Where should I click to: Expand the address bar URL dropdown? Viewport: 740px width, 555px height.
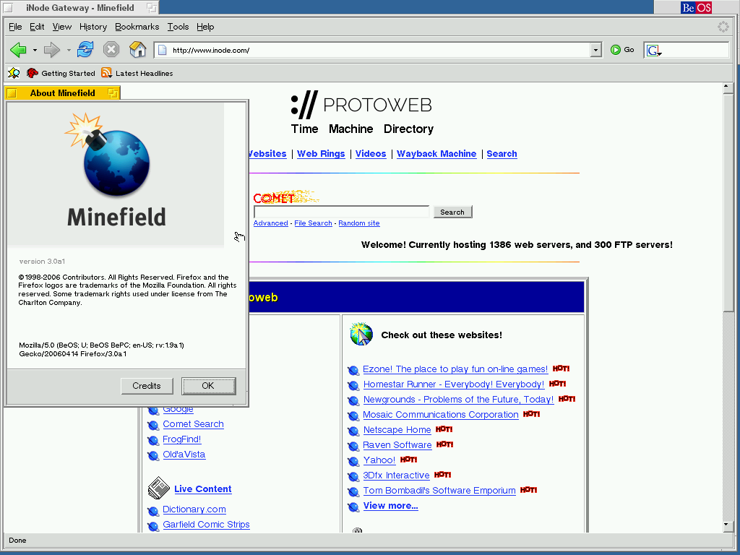tap(595, 50)
